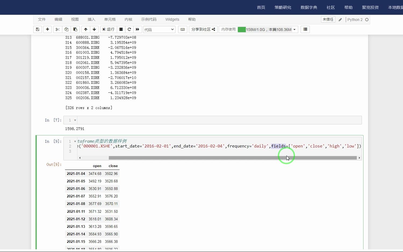Open the cell type dropdown showing 代码
403x252 pixels.
point(159,30)
